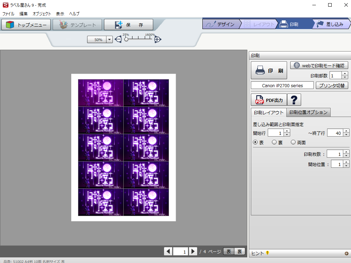Increase the 開始行 start row value
351x263 pixels.
[287, 131]
